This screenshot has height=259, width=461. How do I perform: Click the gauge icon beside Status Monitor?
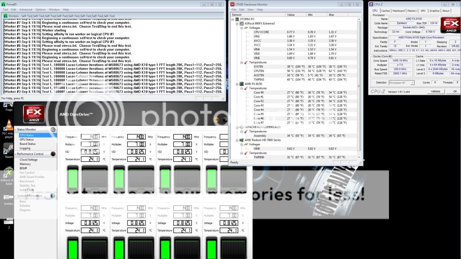tap(53, 129)
